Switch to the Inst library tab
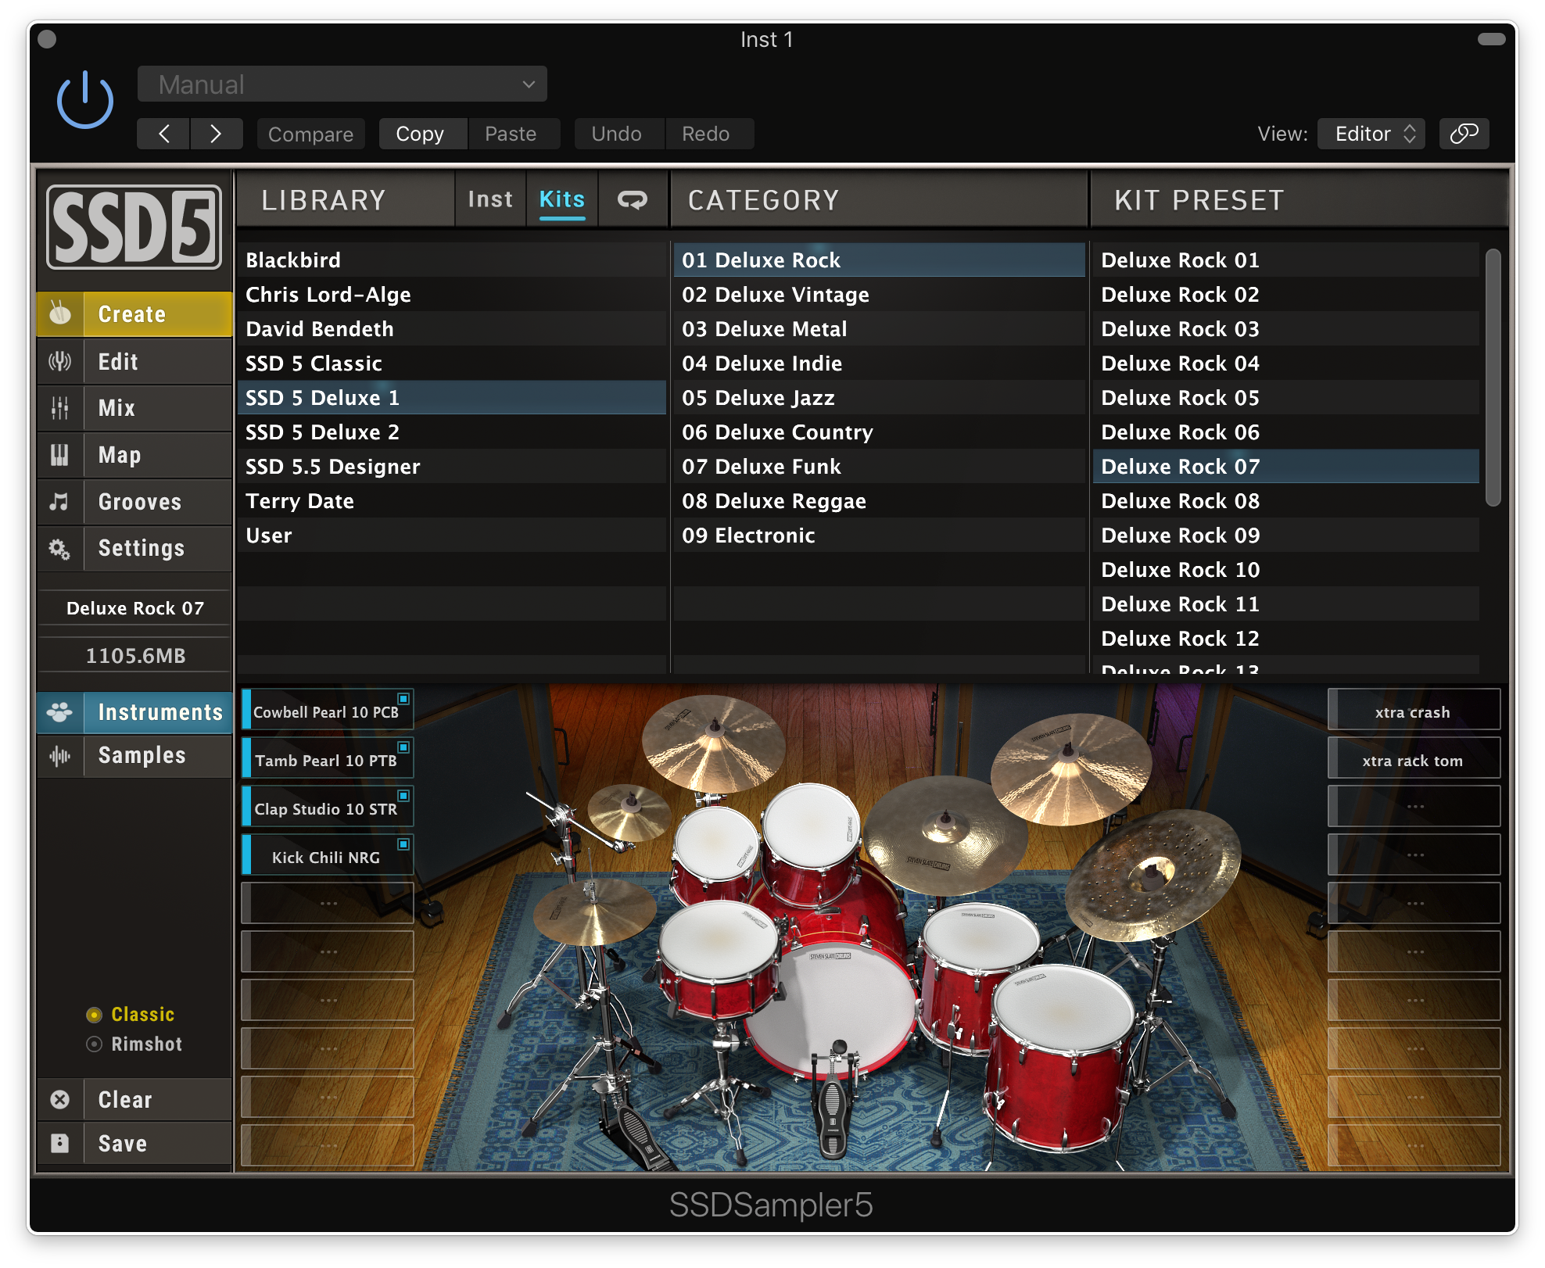This screenshot has height=1268, width=1545. click(x=490, y=200)
